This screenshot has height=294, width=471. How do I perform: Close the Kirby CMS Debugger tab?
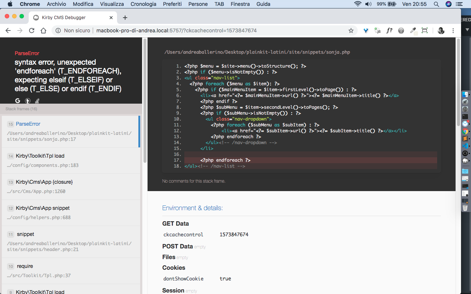pyautogui.click(x=111, y=18)
